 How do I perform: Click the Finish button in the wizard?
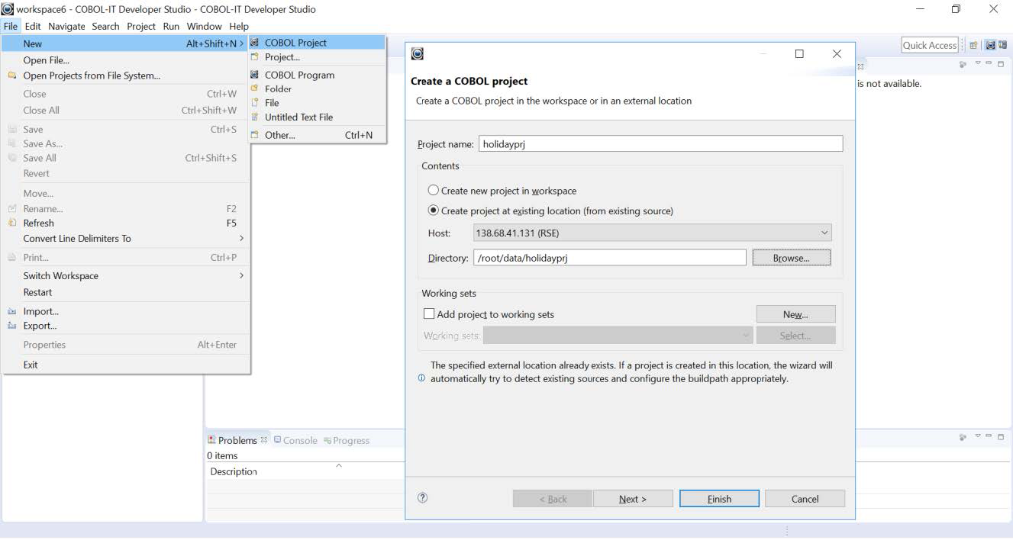pyautogui.click(x=718, y=498)
